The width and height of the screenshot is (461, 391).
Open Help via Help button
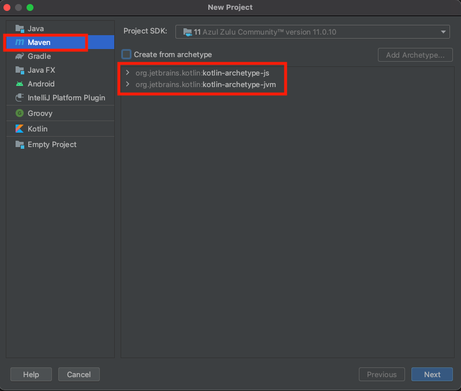31,374
